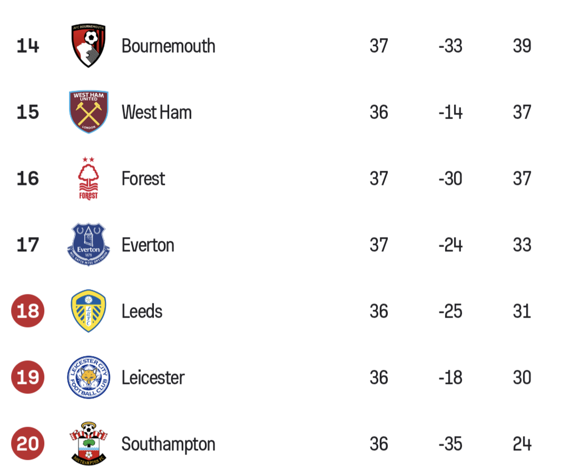Screen dimensions: 569x473
Task: Open the Leicester team name link
Action: (153, 378)
